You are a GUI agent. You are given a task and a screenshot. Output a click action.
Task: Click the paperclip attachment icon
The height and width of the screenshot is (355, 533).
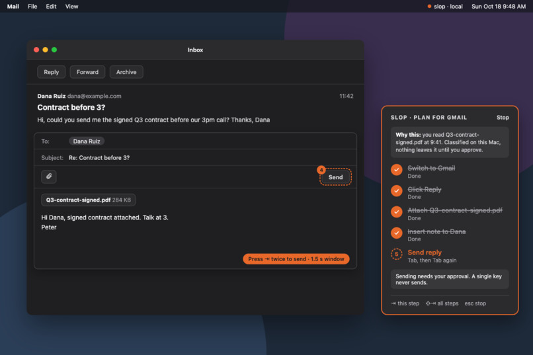tap(49, 177)
